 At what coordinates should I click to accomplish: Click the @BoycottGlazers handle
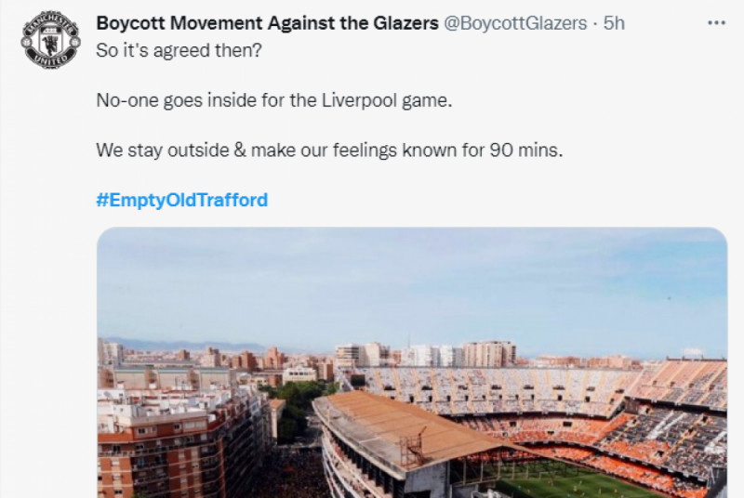click(x=515, y=23)
